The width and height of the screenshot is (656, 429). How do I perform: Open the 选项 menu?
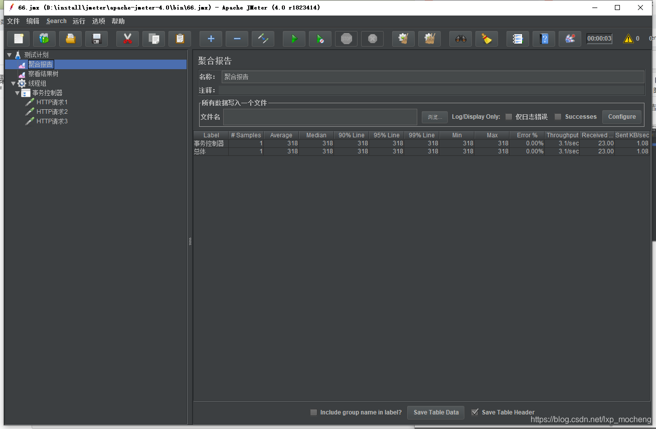coord(98,21)
